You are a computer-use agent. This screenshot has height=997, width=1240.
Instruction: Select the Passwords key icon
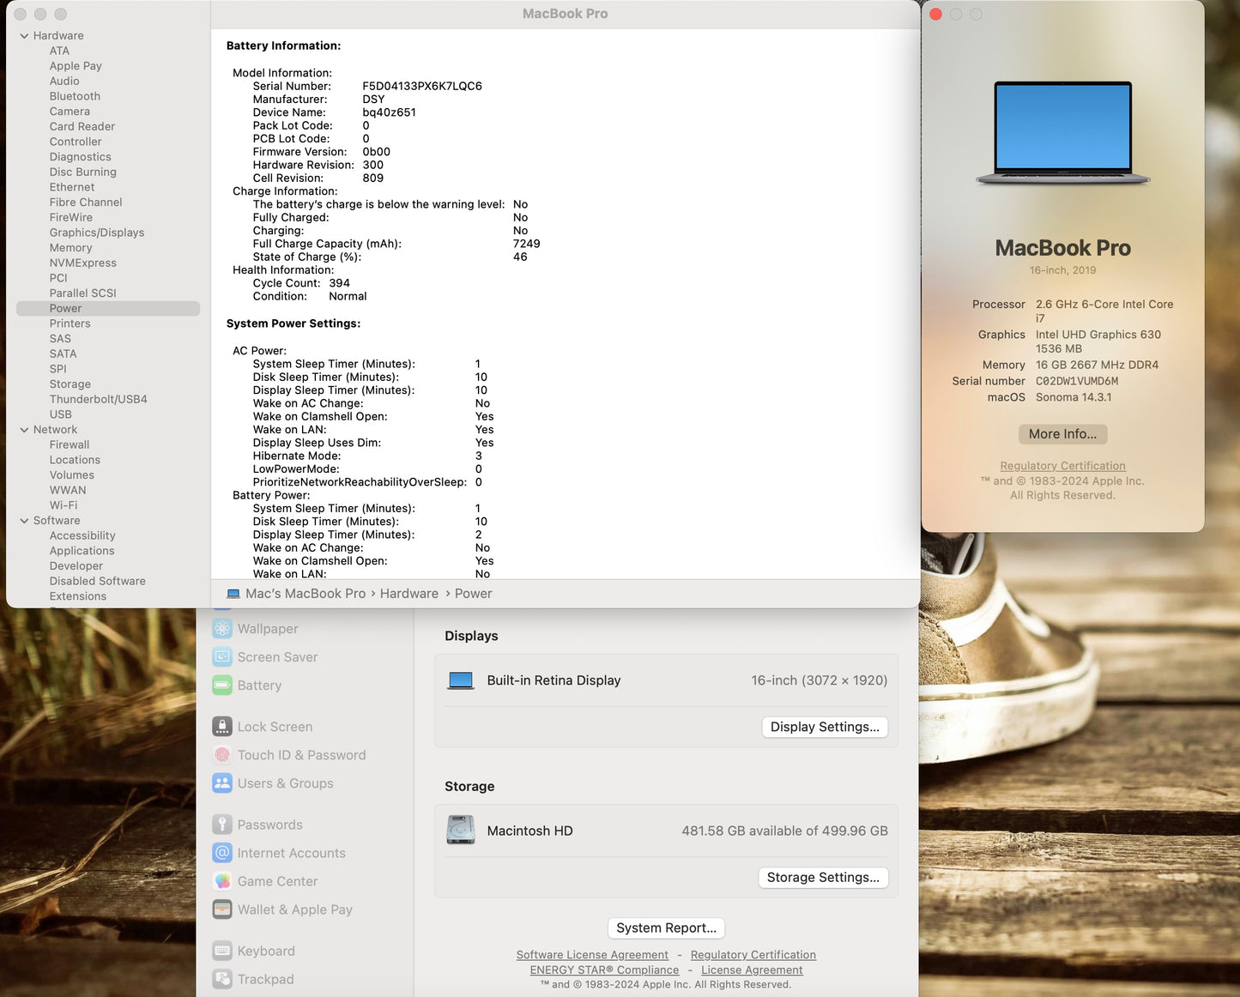tap(222, 825)
